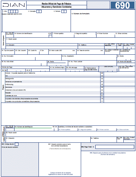
Task: Click the value box for row 76 bebidas ultraprocesadas
Action: coord(119,99)
